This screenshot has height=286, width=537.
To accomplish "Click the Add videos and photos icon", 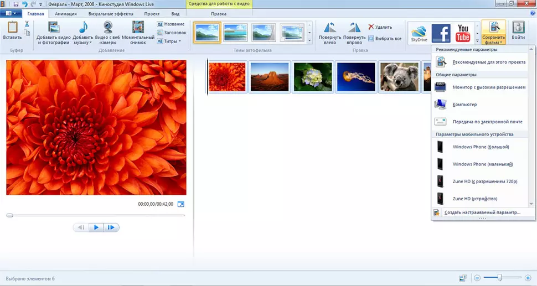I will click(x=53, y=28).
